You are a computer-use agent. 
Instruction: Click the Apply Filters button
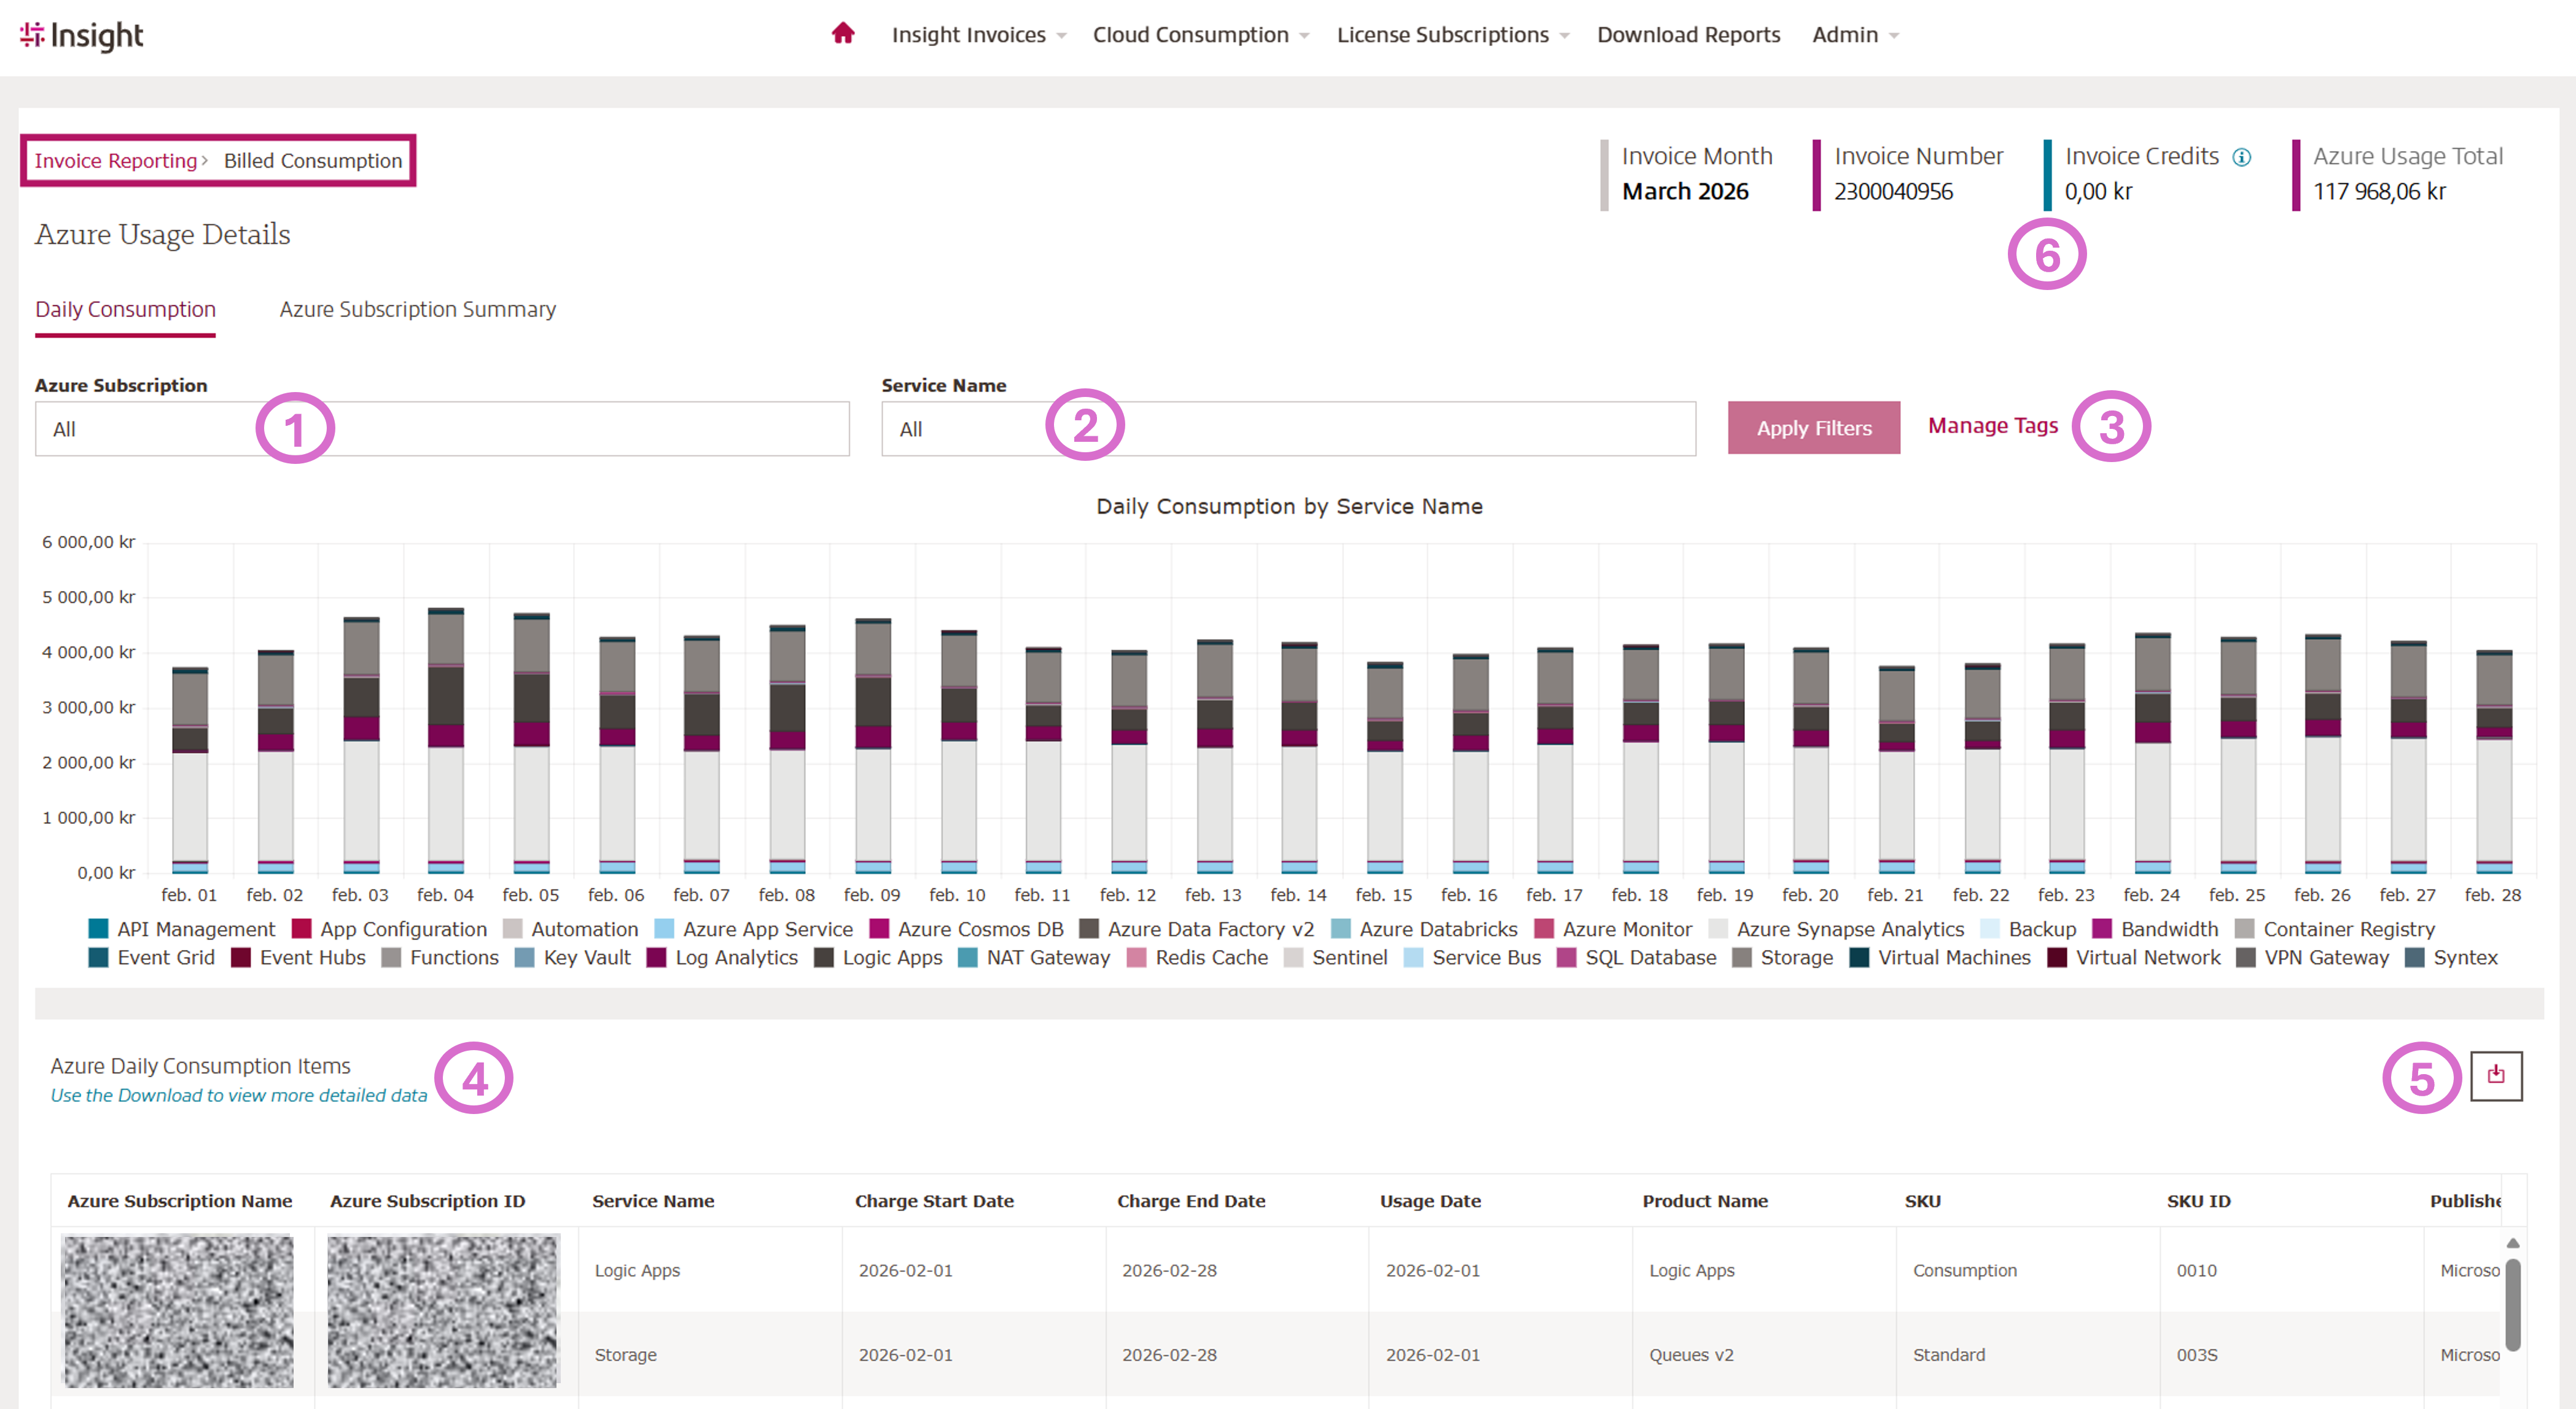tap(1813, 428)
